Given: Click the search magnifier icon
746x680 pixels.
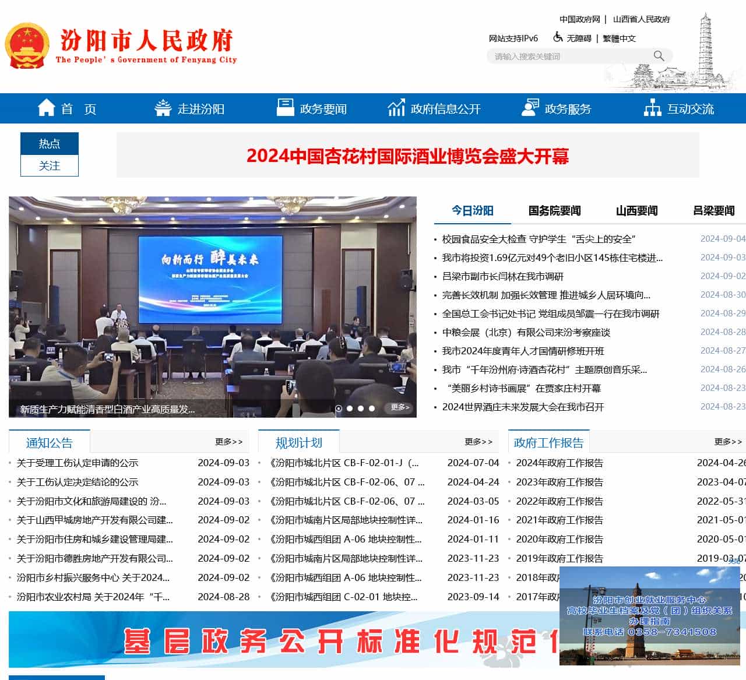Looking at the screenshot, I should click(659, 55).
